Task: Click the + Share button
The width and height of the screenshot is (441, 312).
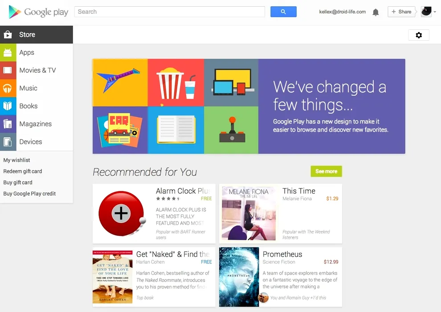Action: (x=401, y=12)
